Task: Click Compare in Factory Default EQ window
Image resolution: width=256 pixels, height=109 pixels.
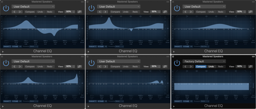Action: (x=201, y=66)
